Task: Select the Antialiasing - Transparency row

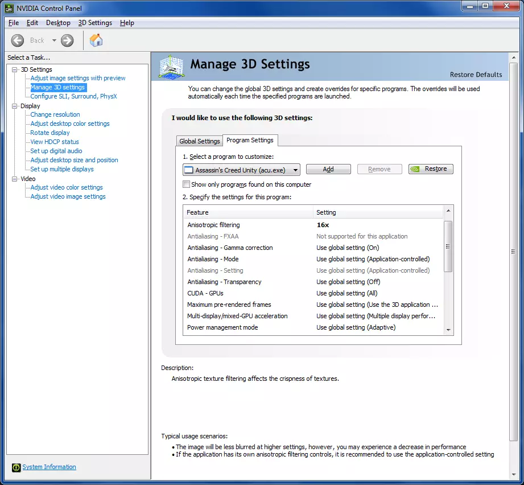Action: tap(313, 282)
